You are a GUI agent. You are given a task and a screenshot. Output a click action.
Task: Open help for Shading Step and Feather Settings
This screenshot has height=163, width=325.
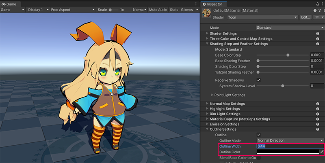coord(317,44)
